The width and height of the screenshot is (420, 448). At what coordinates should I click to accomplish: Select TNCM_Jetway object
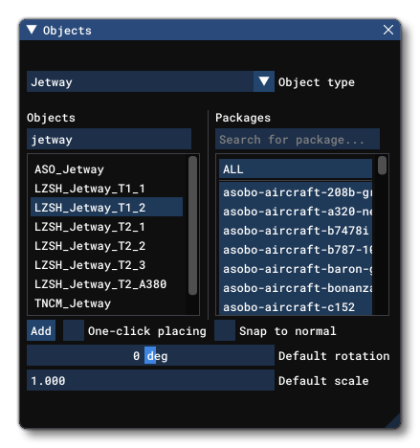coord(106,303)
